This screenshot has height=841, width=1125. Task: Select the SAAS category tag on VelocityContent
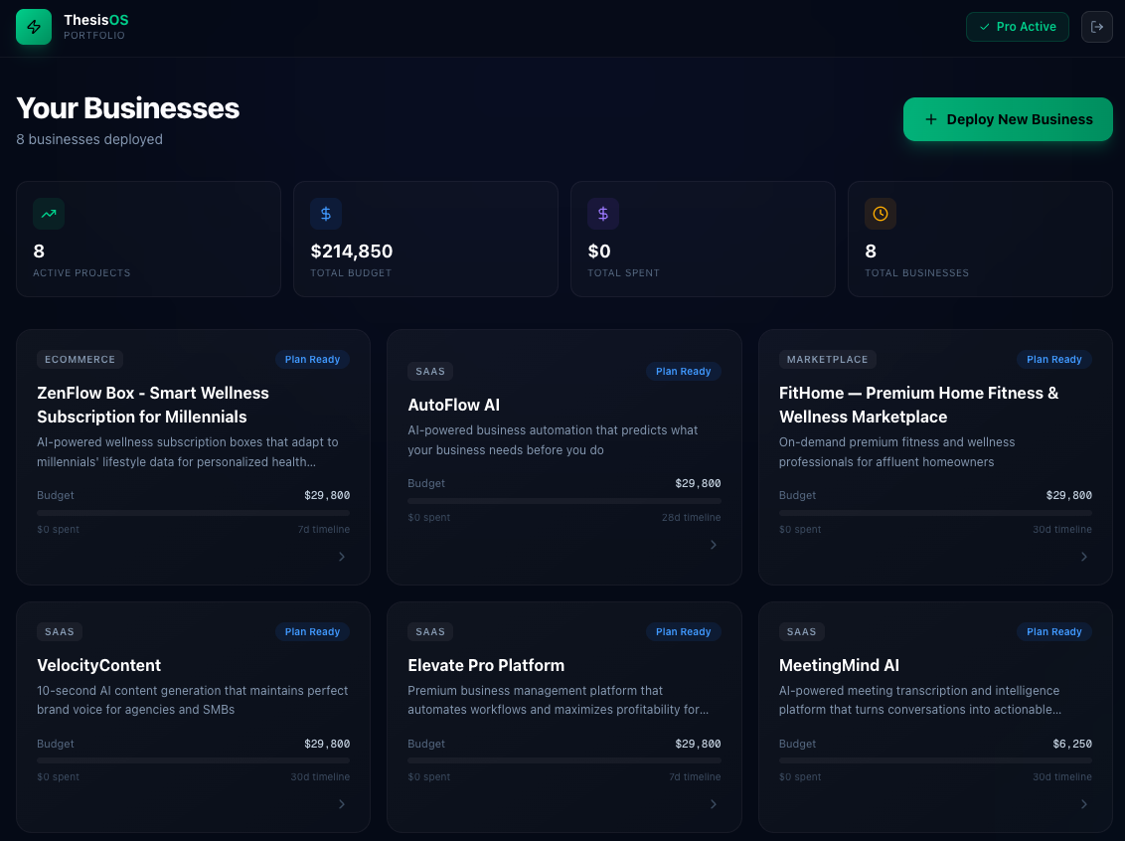(x=60, y=631)
